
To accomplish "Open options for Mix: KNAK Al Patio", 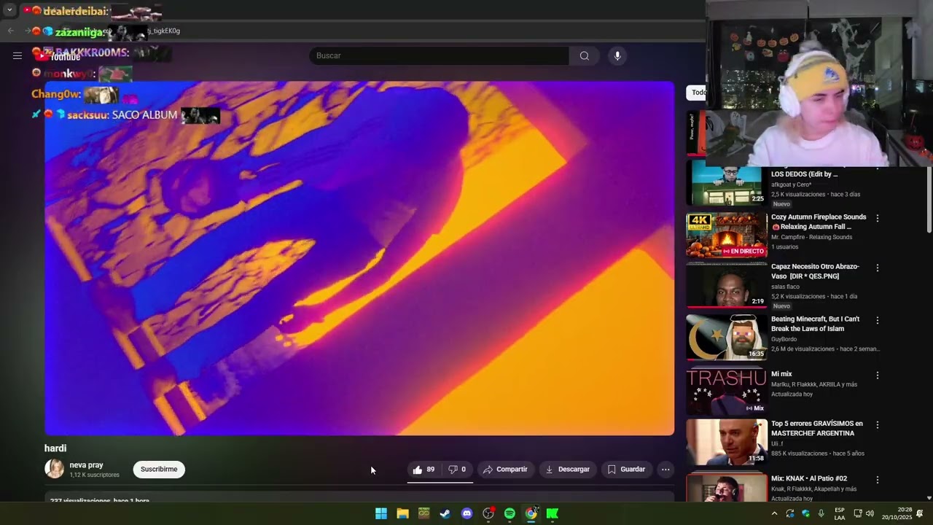I will 878,480.
